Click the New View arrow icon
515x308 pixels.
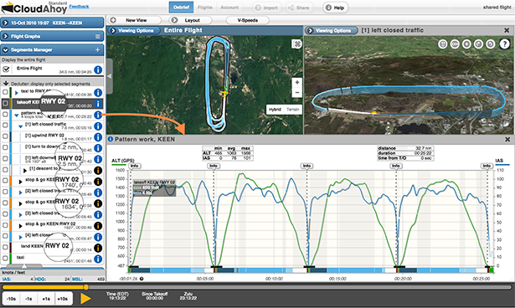(x=113, y=20)
